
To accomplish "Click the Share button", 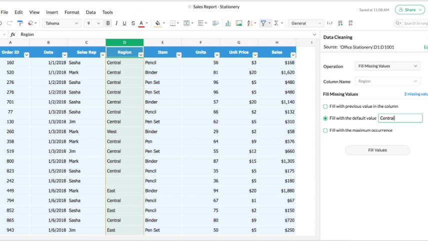I will pyautogui.click(x=409, y=10).
